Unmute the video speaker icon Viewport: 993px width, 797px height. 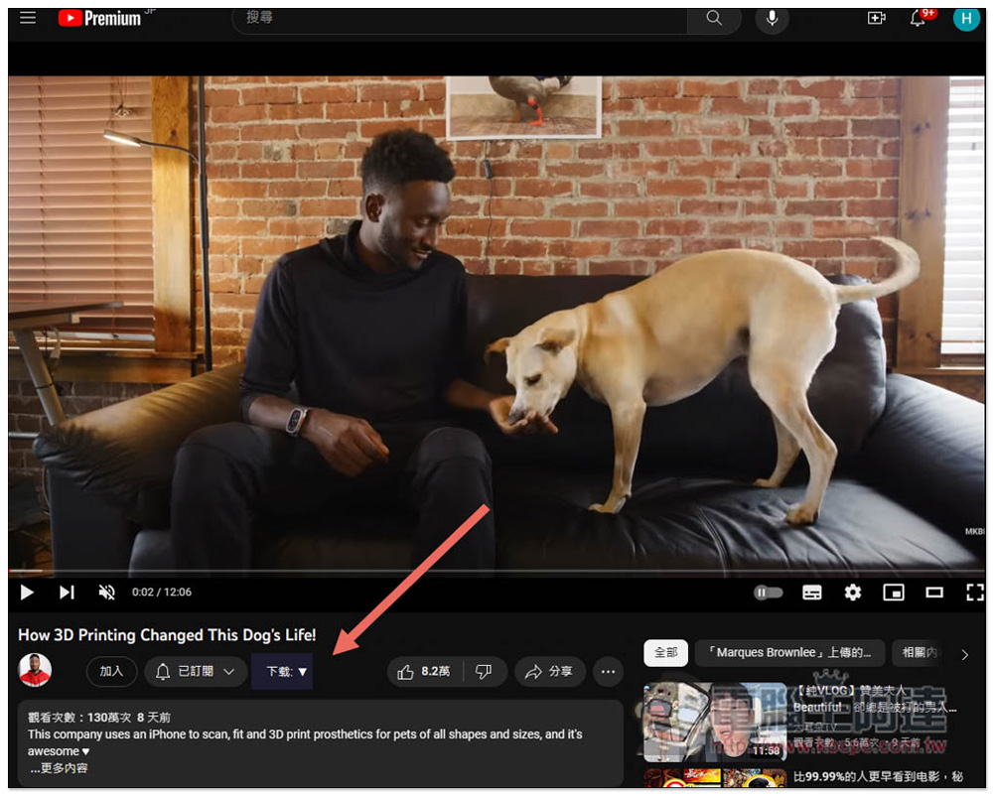coord(106,593)
